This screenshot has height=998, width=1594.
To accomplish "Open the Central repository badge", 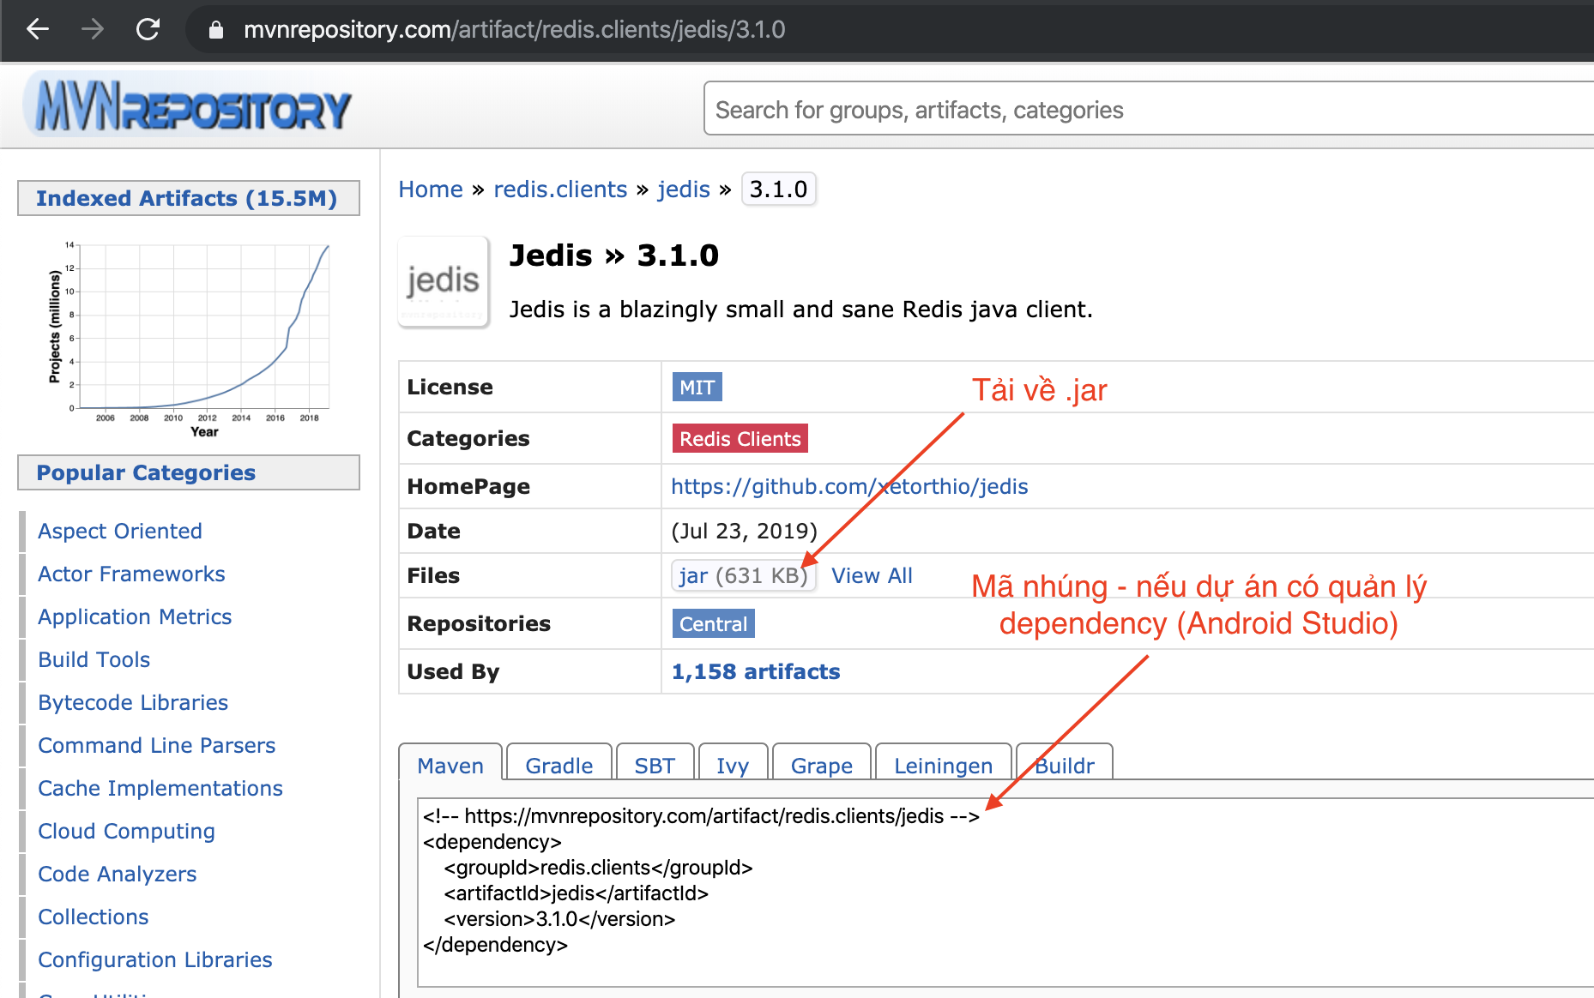I will (x=713, y=624).
